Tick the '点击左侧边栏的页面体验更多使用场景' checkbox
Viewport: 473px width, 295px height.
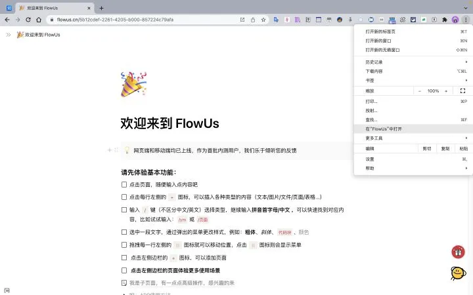(x=124, y=270)
